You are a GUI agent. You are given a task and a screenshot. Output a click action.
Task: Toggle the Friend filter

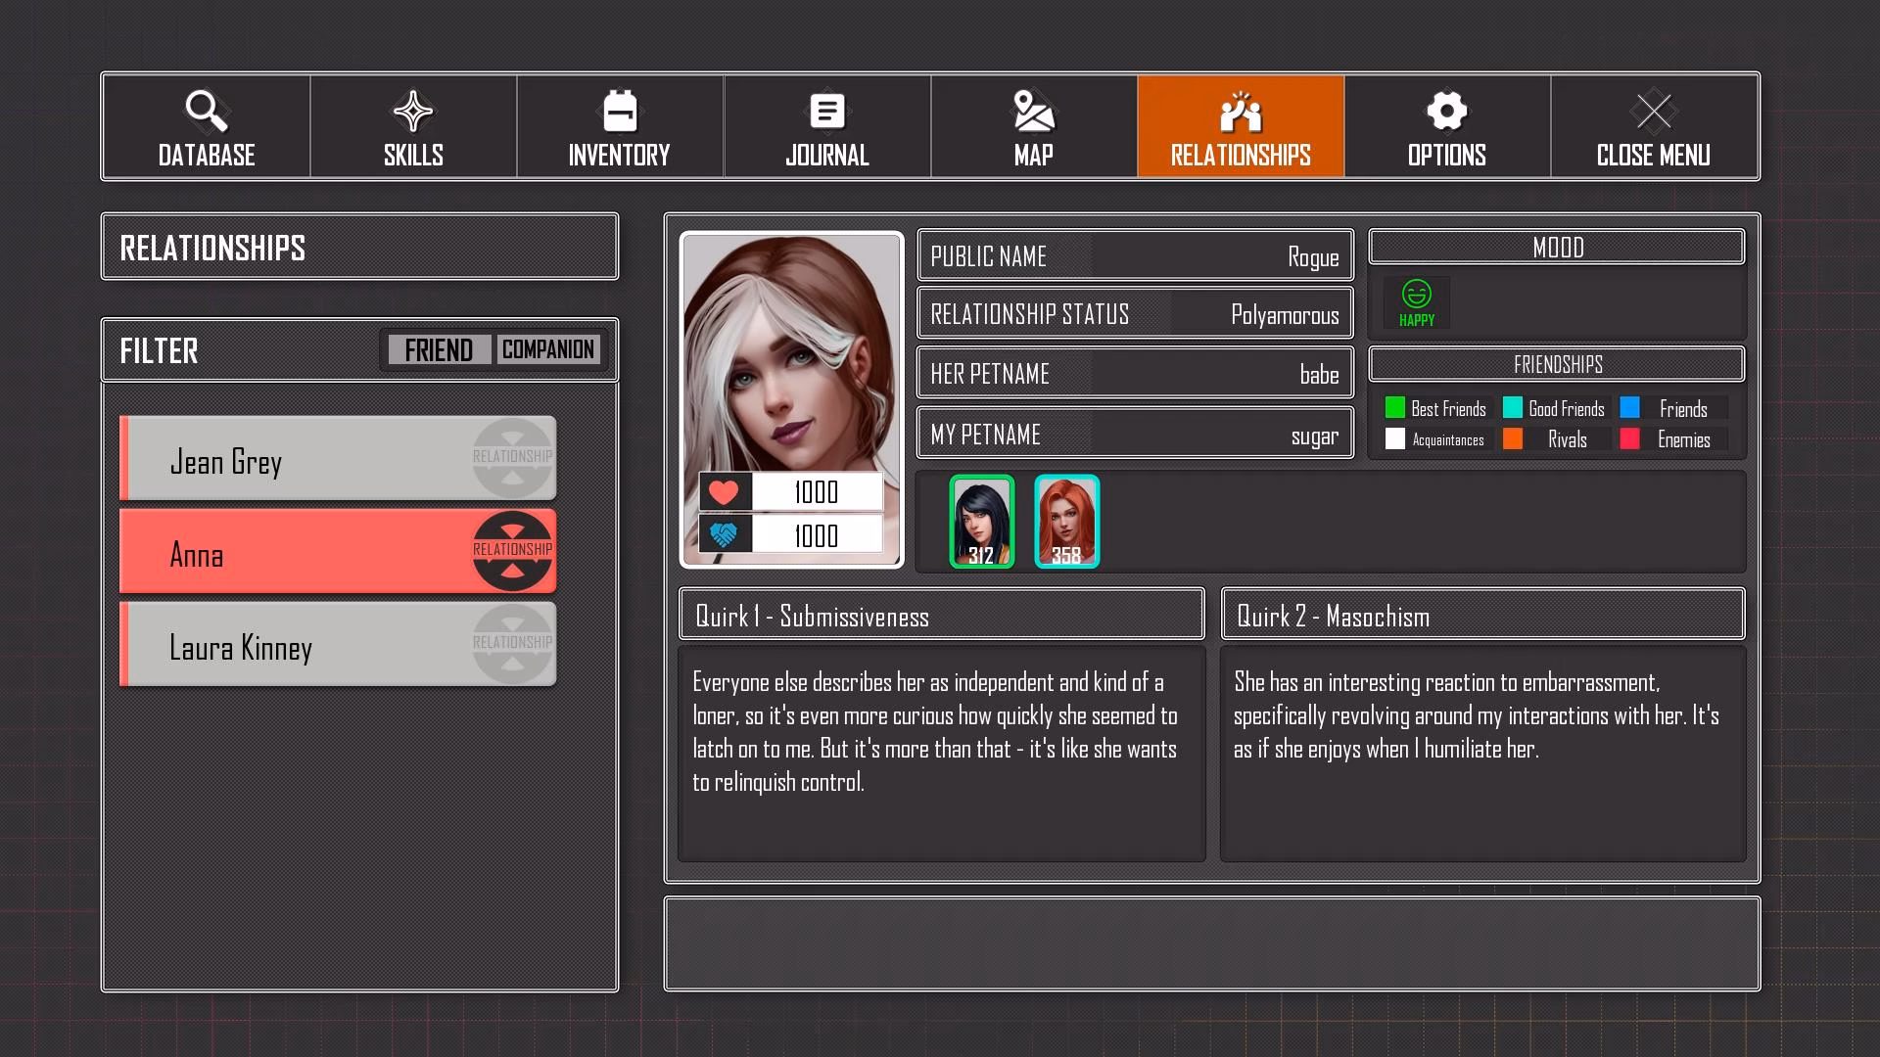[x=439, y=350]
